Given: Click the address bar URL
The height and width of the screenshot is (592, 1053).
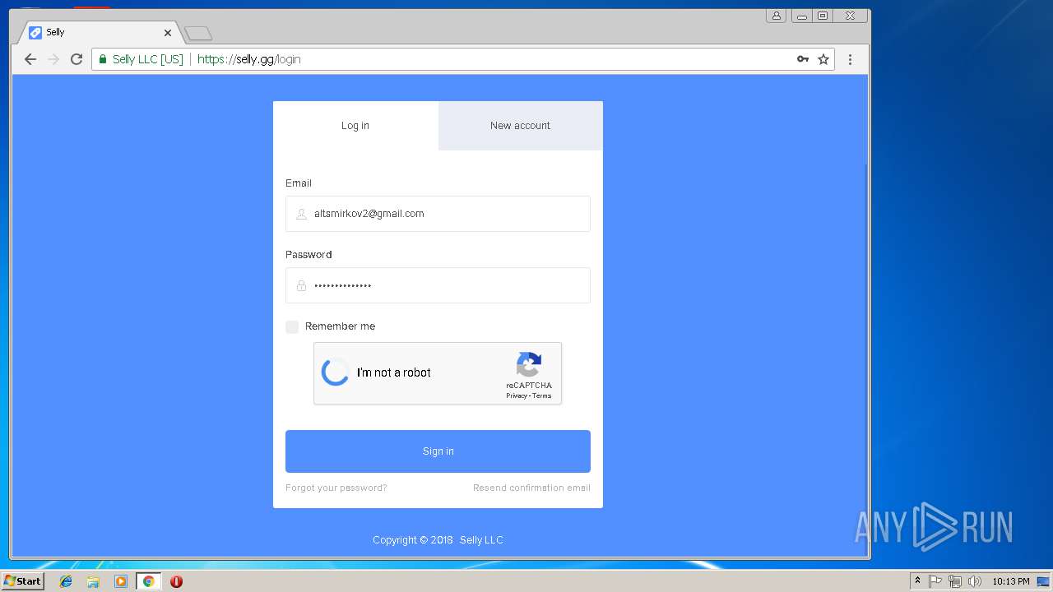Looking at the screenshot, I should [x=249, y=59].
